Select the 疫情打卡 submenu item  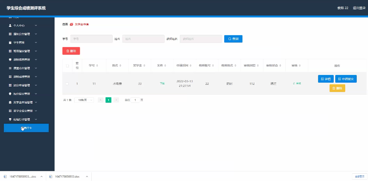point(26,128)
